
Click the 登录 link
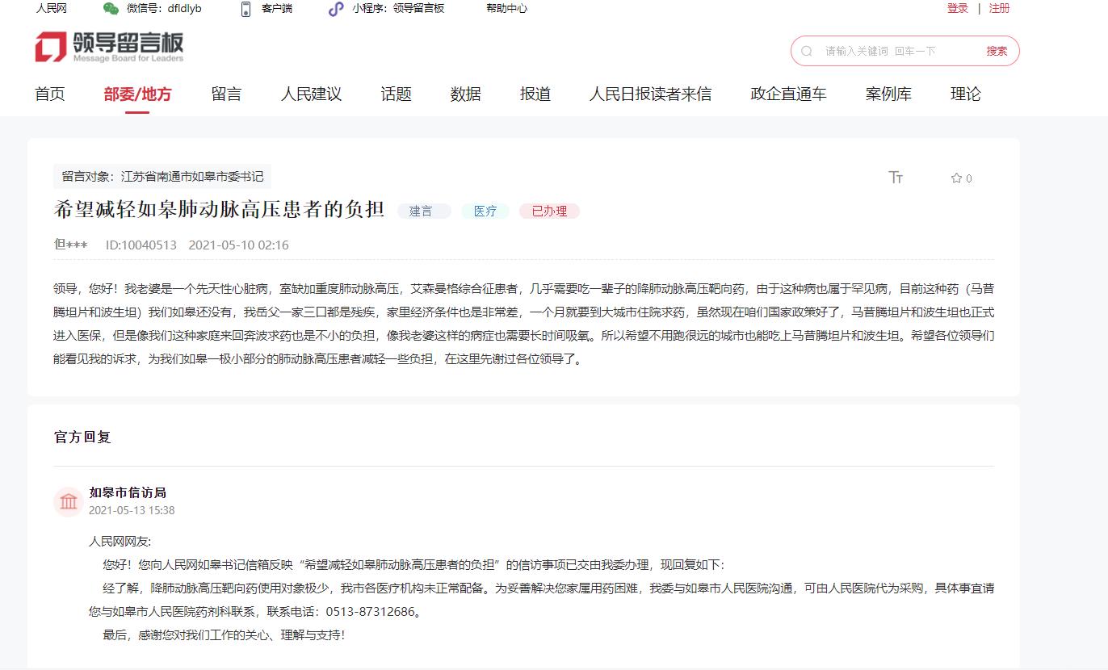[957, 8]
